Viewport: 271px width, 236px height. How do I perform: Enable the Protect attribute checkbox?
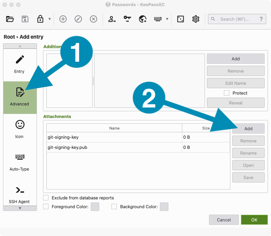[x=227, y=93]
